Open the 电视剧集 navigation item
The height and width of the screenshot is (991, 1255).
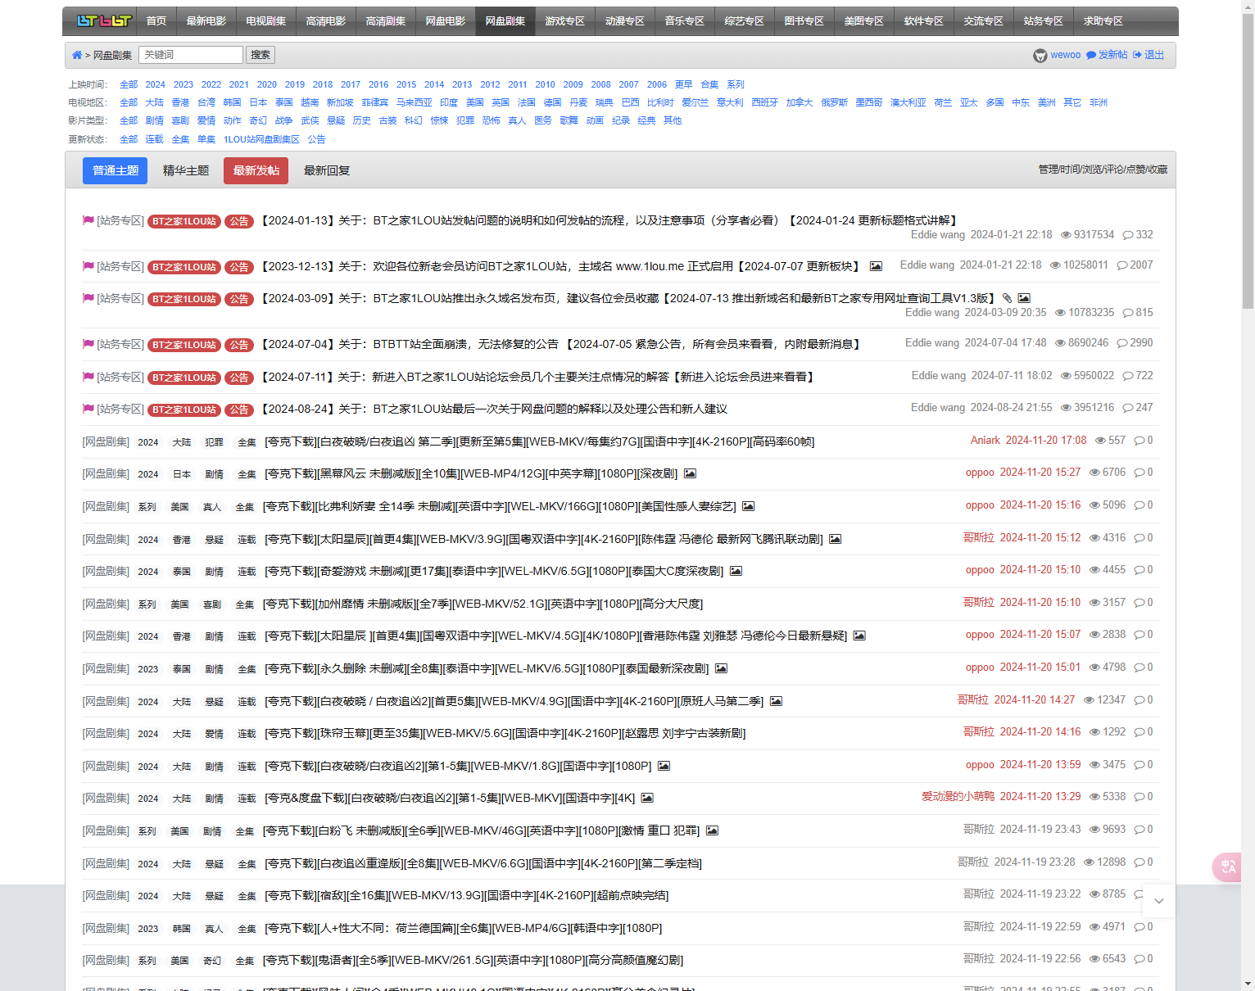(x=266, y=21)
